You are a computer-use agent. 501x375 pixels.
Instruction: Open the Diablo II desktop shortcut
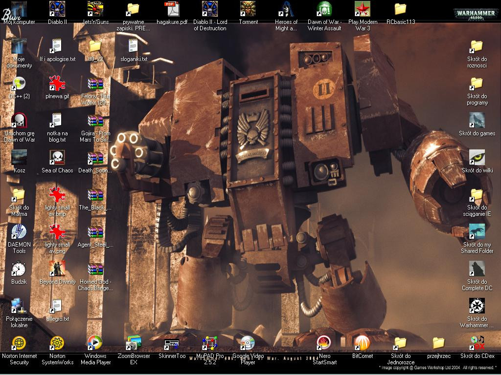[x=57, y=9]
